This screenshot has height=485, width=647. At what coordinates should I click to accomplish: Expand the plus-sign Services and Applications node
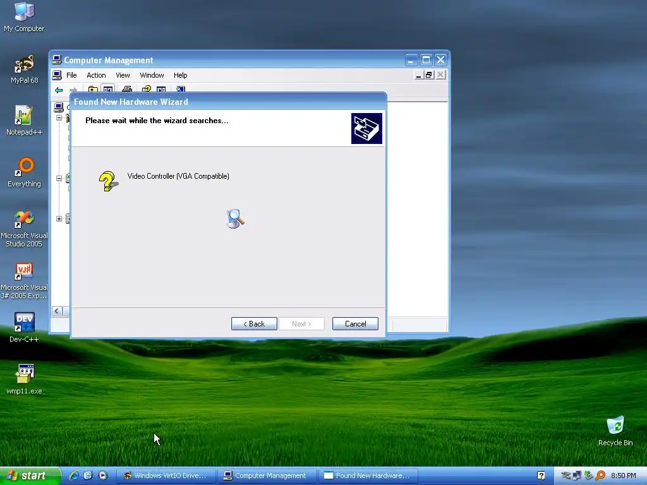[x=59, y=219]
